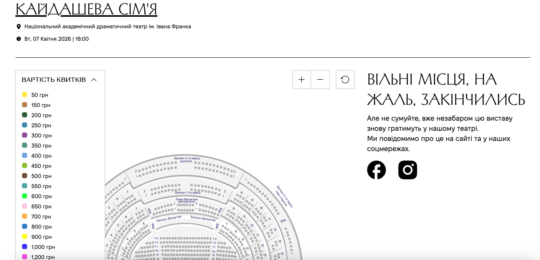Reset the seating map view
Image resolution: width=540 pixels, height=260 pixels.
345,80
